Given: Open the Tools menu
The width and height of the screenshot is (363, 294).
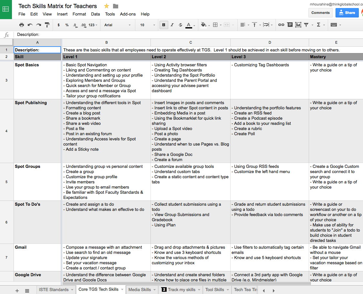Looking at the screenshot, I should click(x=110, y=14).
